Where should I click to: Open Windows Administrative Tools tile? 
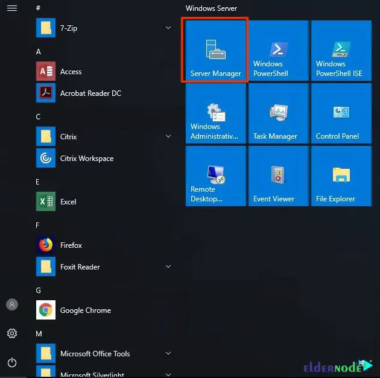[216, 113]
